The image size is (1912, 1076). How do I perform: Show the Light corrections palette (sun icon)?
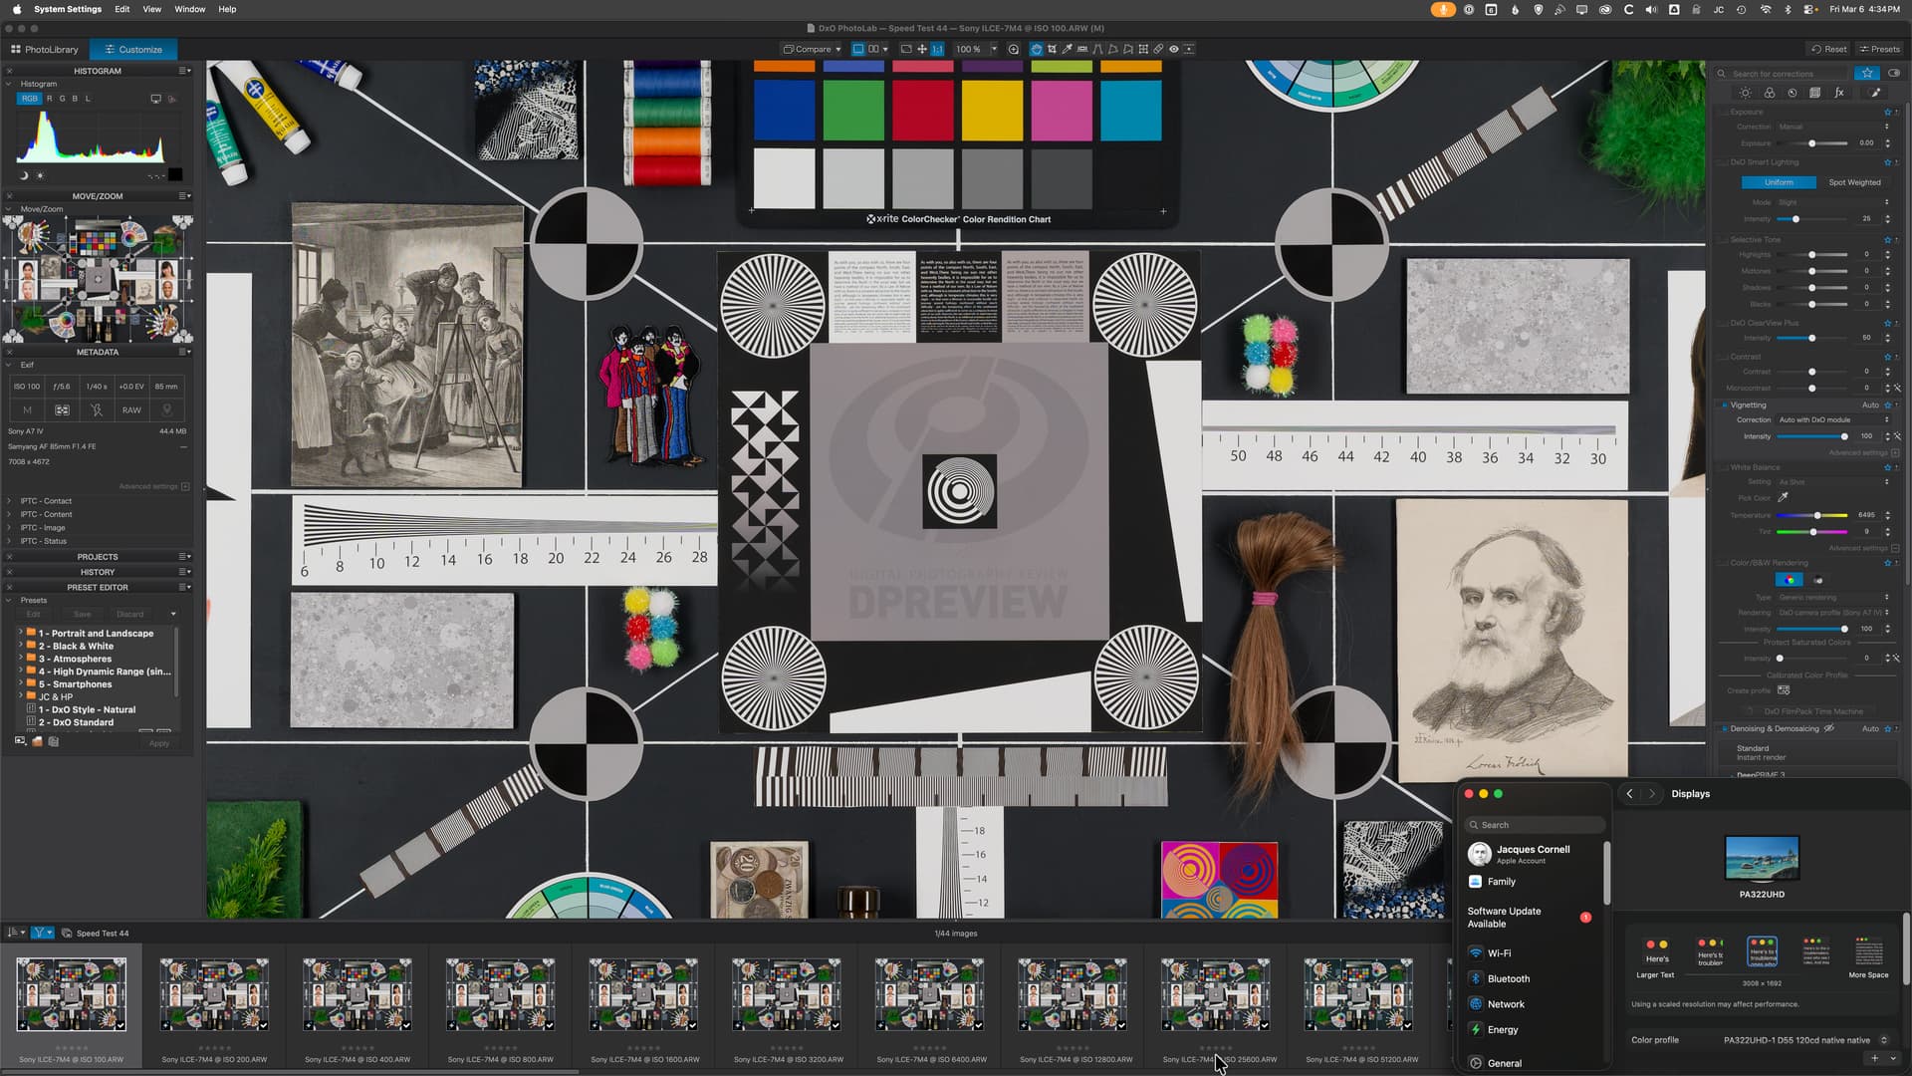1746,93
